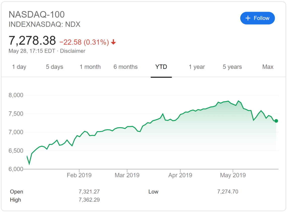Click the YTD tab
Screen dimensions: 287x212
tap(161, 67)
